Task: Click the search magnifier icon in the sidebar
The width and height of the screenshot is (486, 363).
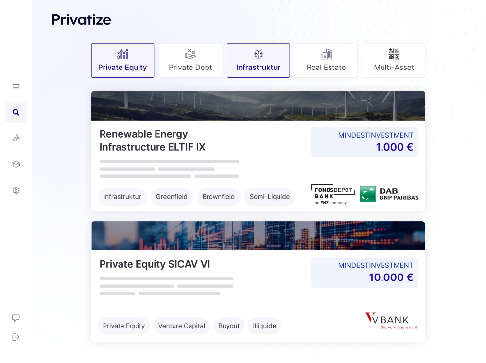Action: coord(16,112)
